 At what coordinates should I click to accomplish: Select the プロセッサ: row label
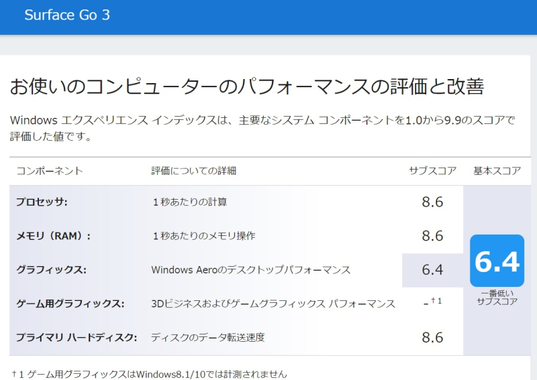(x=42, y=202)
